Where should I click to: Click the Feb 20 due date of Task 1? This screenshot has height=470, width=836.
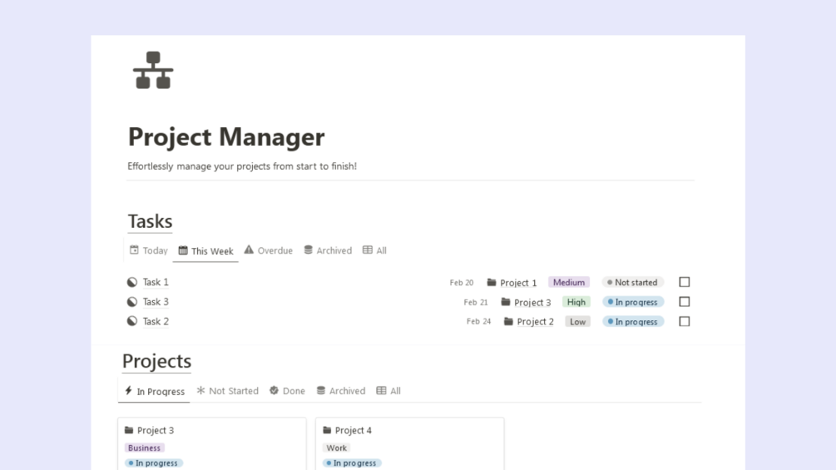point(462,283)
